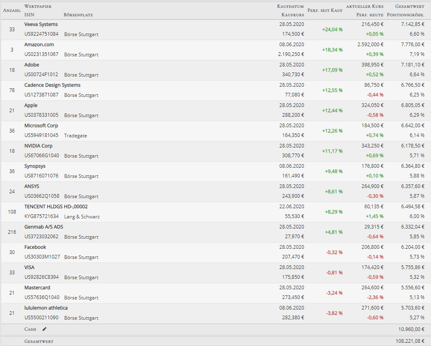The image size is (431, 346).
Task: Click the quantity 108 for Tencent
Action: pyautogui.click(x=12, y=211)
